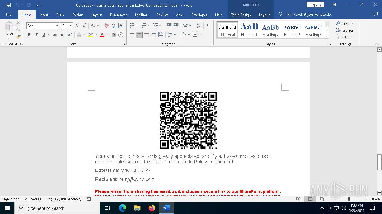
Task: Switch to the Insert tab
Action: (44, 15)
